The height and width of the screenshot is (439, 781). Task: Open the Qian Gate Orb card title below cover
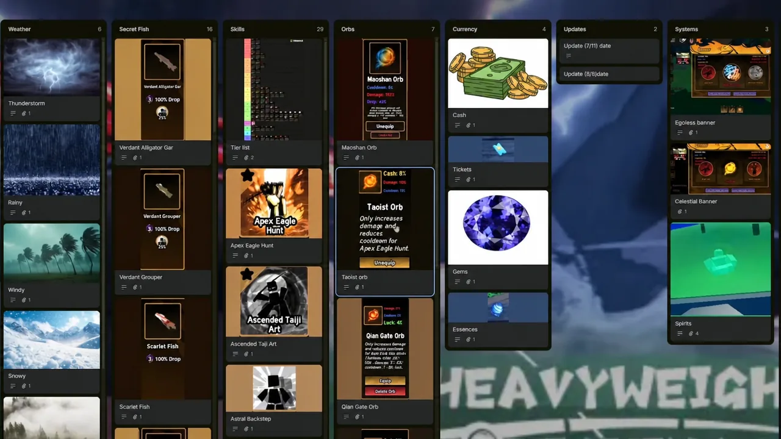coord(360,407)
